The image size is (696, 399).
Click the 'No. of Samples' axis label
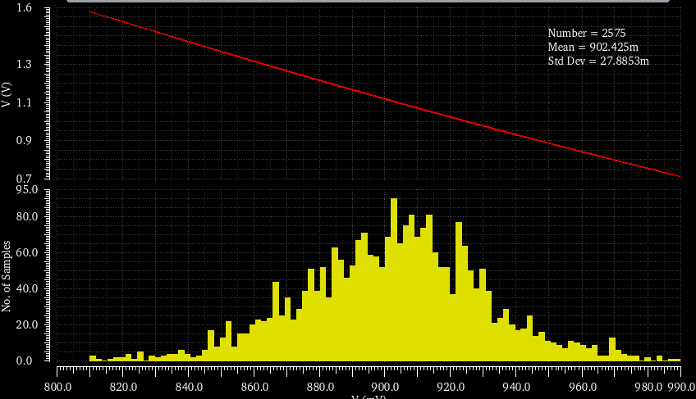coord(7,276)
